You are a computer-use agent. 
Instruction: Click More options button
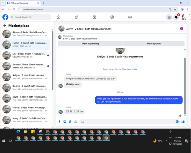(x=154, y=44)
